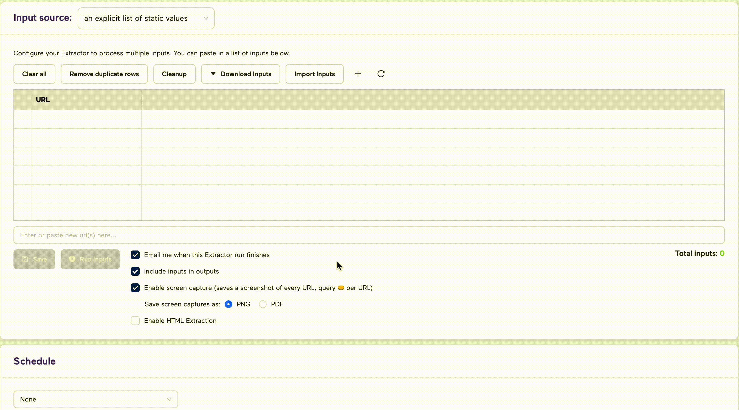Expand the Download Inputs dropdown arrow
Viewport: 739px width, 410px height.
213,74
